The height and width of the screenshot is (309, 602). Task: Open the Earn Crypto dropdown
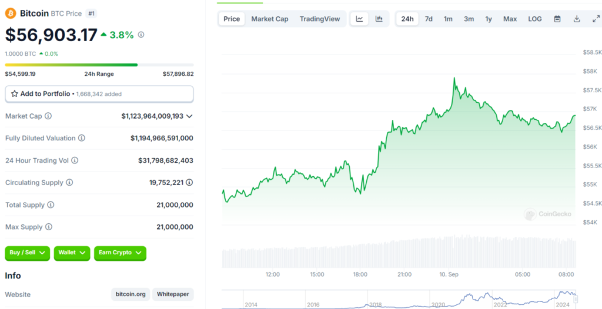coord(120,253)
